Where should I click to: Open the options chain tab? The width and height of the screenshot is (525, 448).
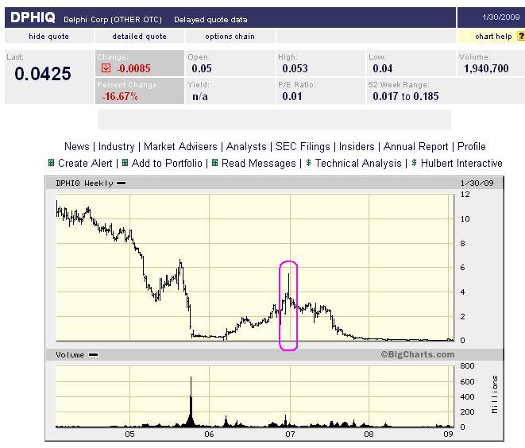230,37
